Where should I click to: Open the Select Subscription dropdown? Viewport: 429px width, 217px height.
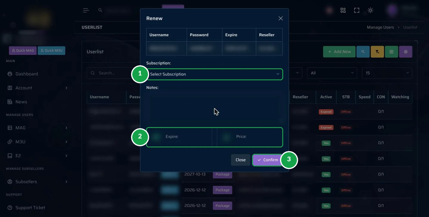point(214,74)
